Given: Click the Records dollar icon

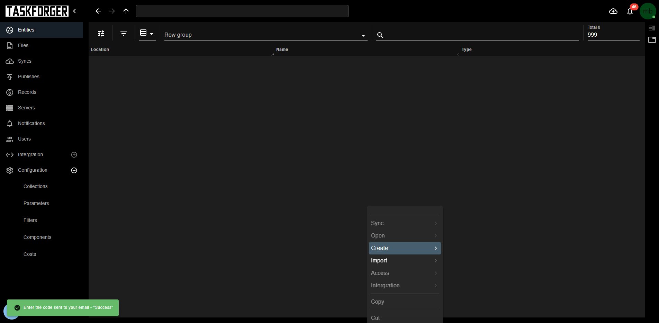Looking at the screenshot, I should click(10, 92).
